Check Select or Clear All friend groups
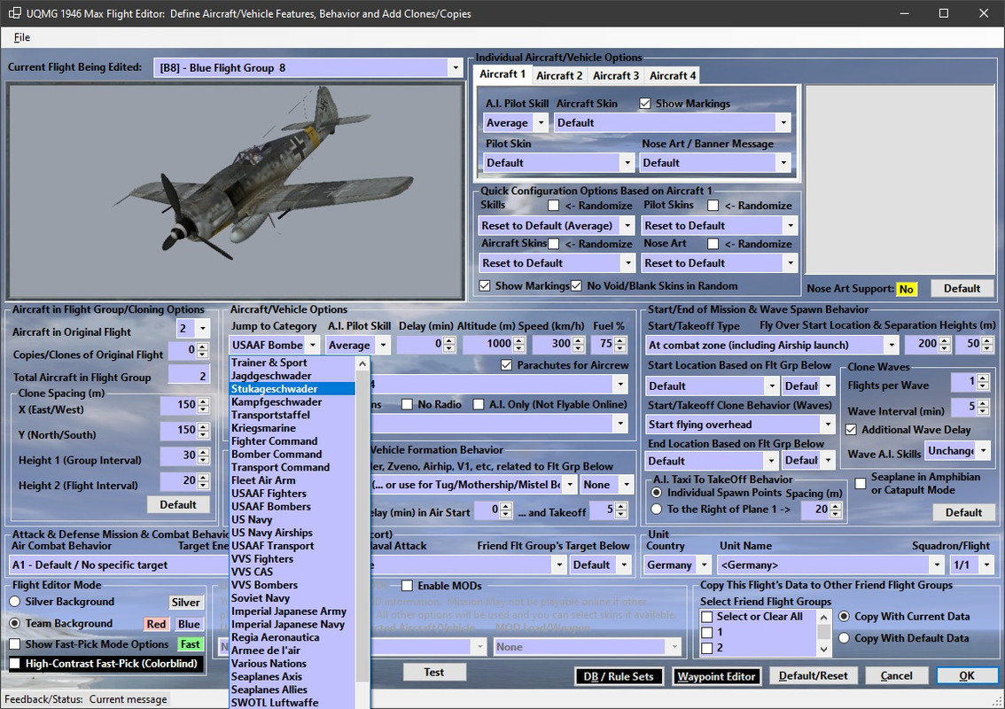 click(707, 617)
